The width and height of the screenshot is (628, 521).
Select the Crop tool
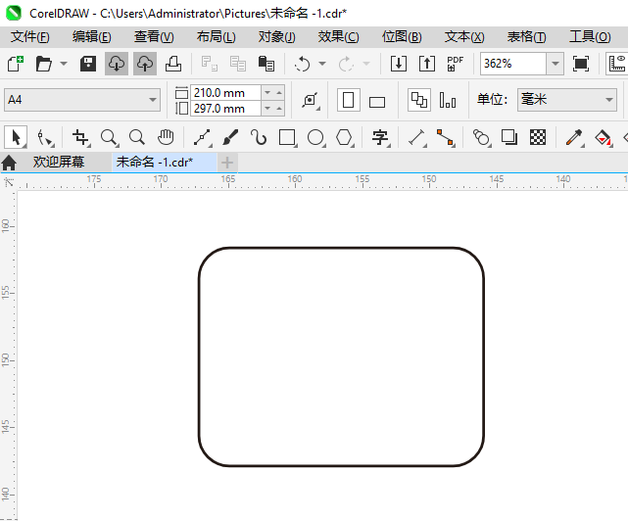point(80,137)
